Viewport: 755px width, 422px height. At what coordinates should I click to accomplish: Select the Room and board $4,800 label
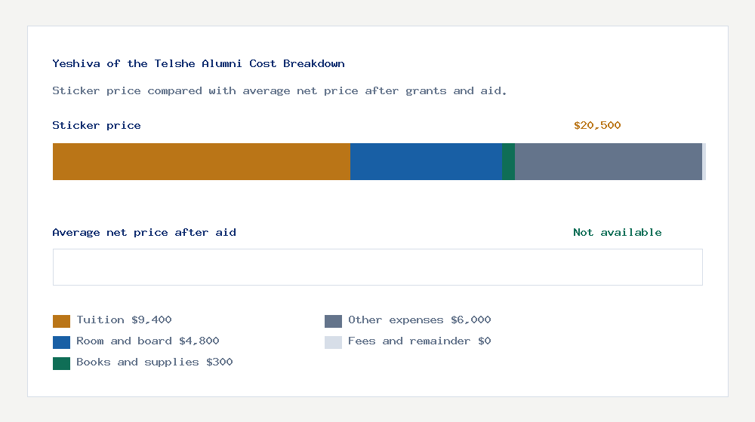pos(148,341)
